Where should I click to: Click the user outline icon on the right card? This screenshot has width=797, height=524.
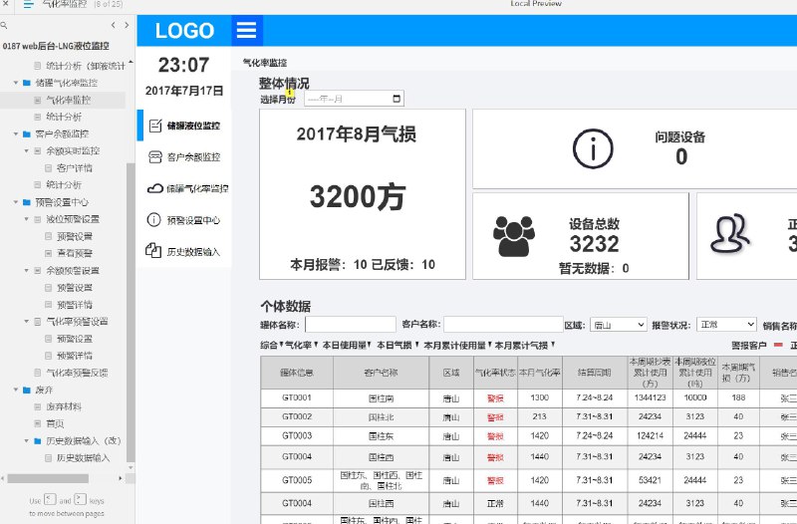coord(729,234)
